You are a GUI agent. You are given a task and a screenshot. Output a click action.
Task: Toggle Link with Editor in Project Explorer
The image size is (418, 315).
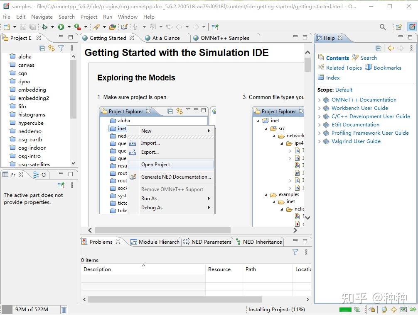click(x=52, y=48)
